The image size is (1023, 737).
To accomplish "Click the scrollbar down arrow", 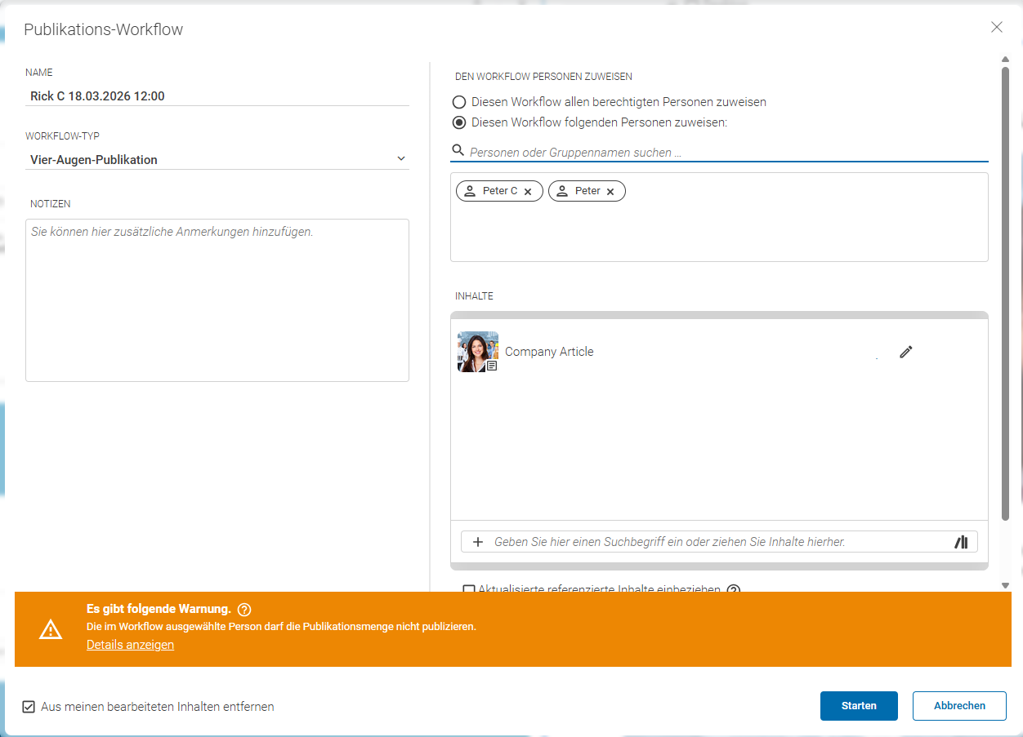I will click(x=1005, y=585).
